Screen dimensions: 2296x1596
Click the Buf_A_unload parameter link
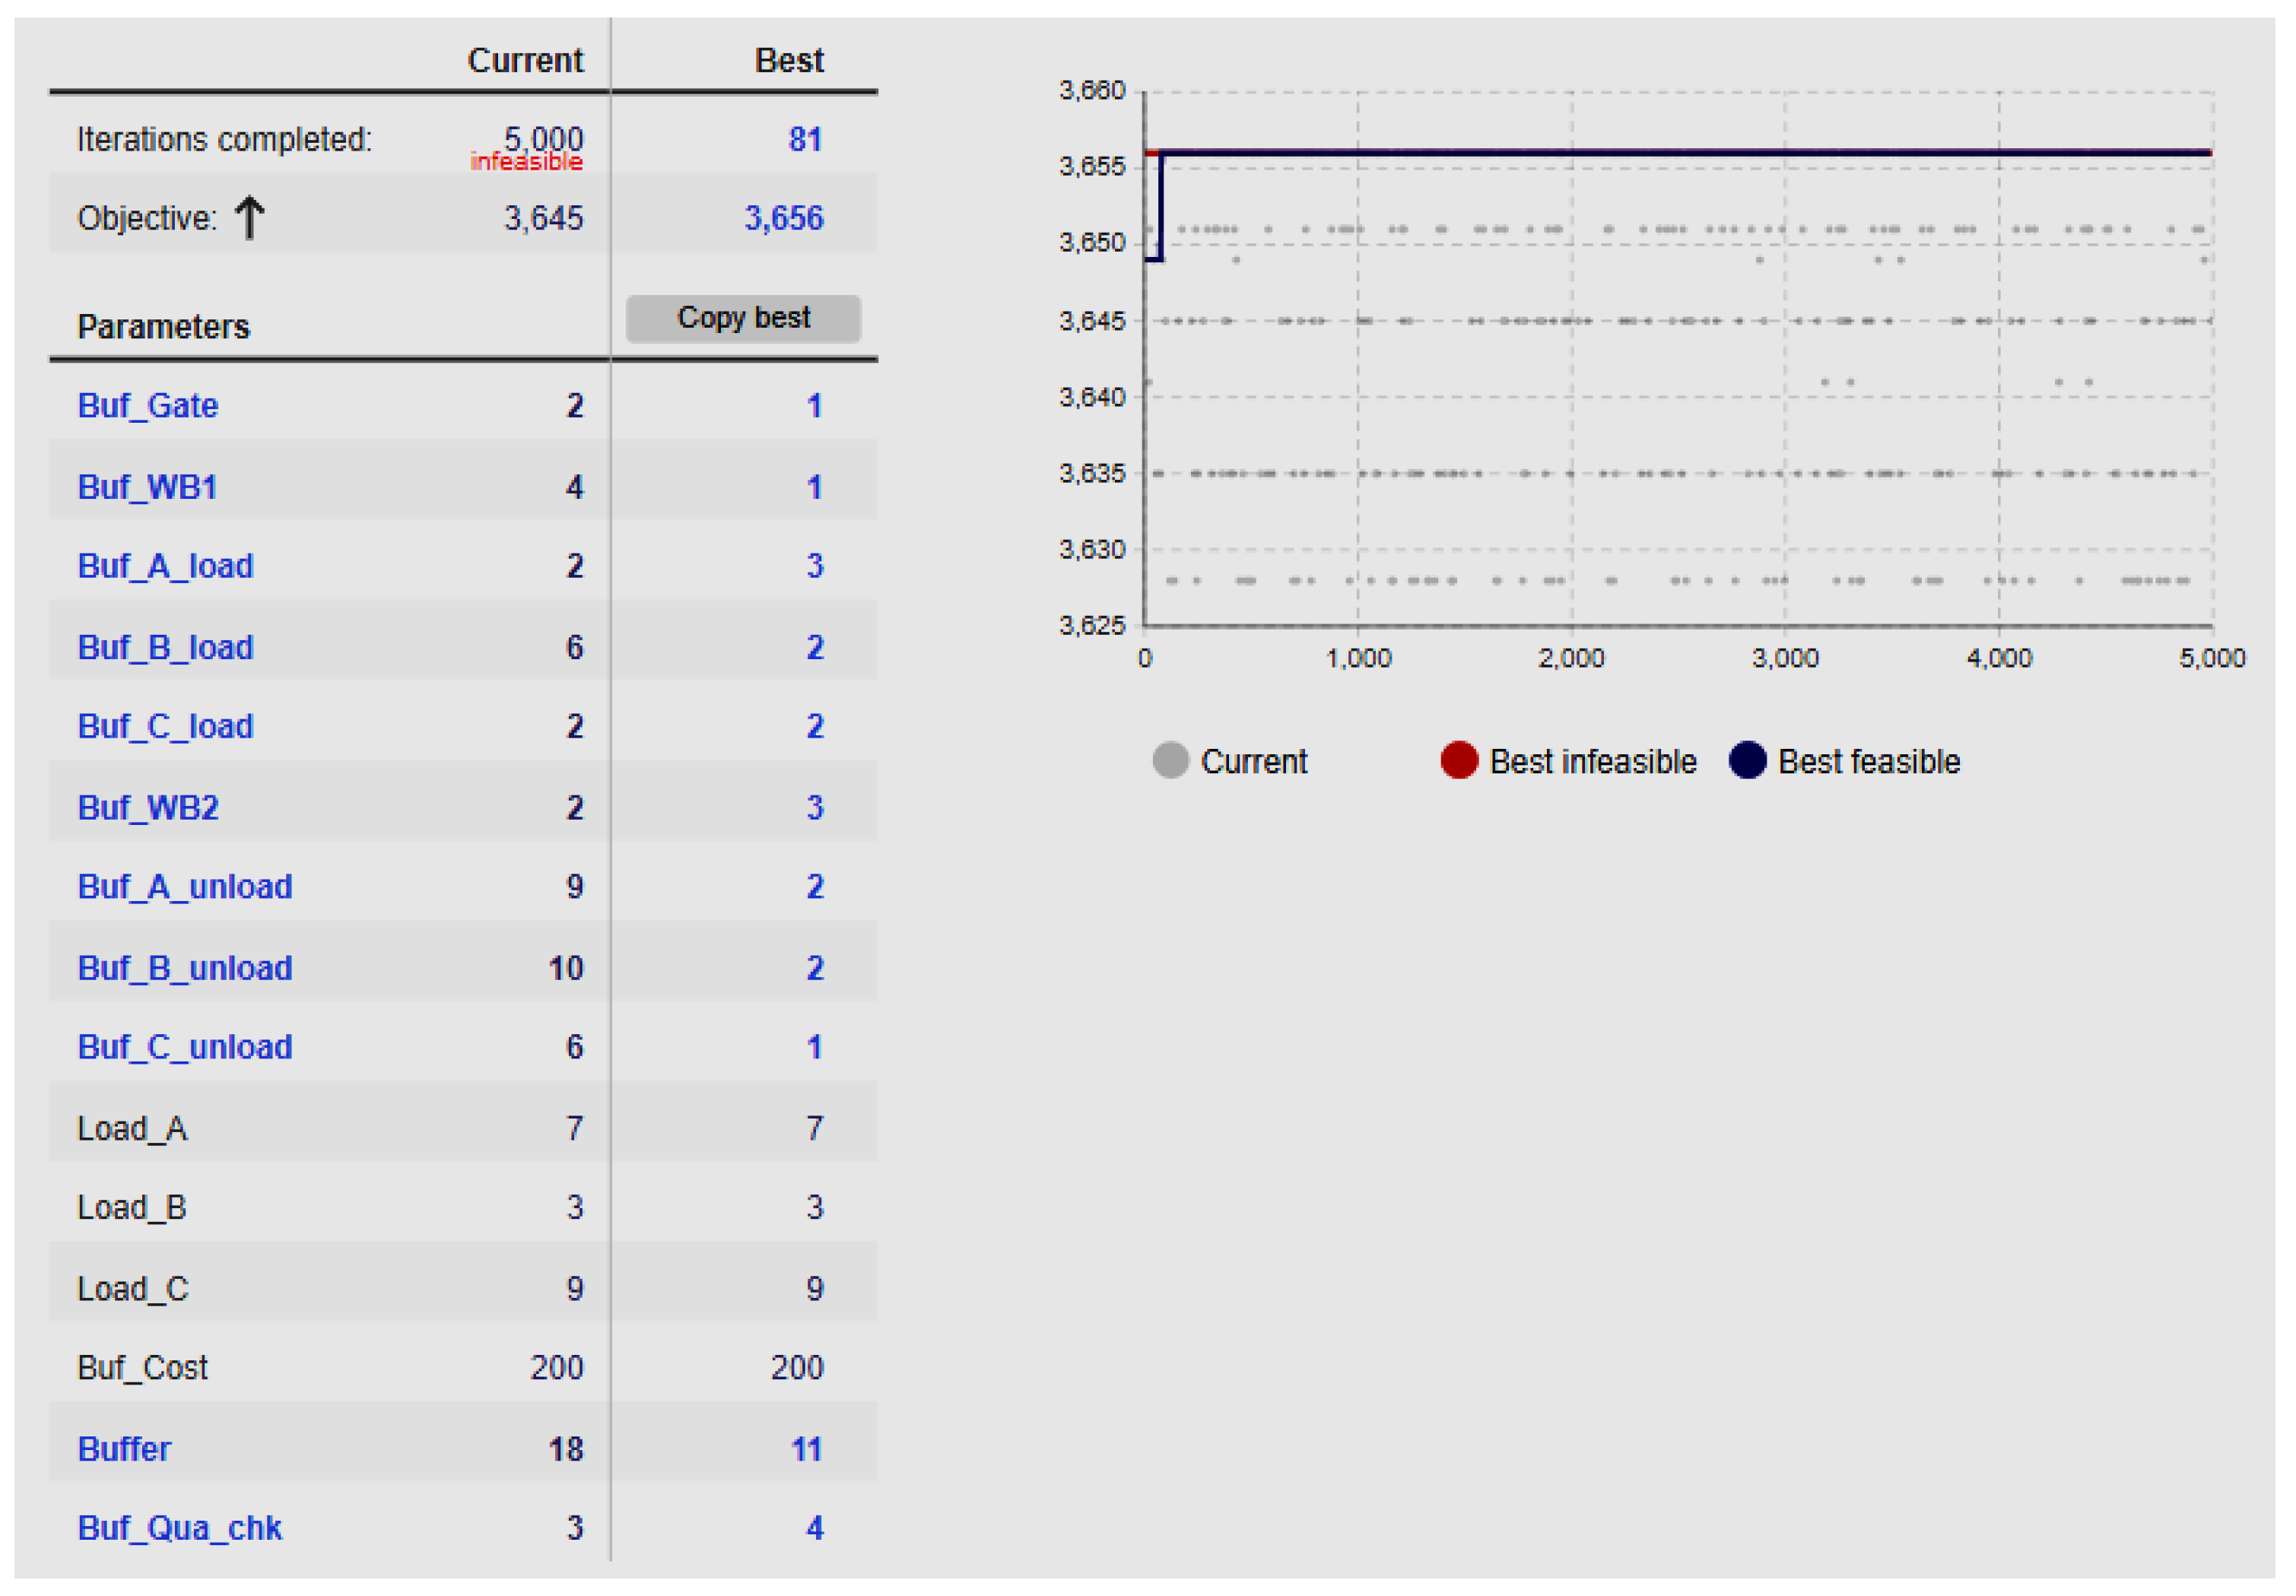(185, 887)
